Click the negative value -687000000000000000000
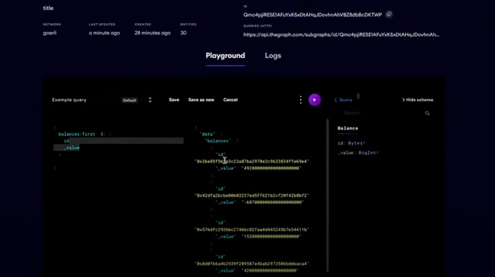The width and height of the screenshot is (495, 277). click(273, 203)
